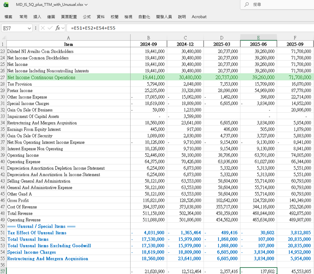Open the 檢視 (View) tab
The width and height of the screenshot is (314, 274).
[128, 17]
